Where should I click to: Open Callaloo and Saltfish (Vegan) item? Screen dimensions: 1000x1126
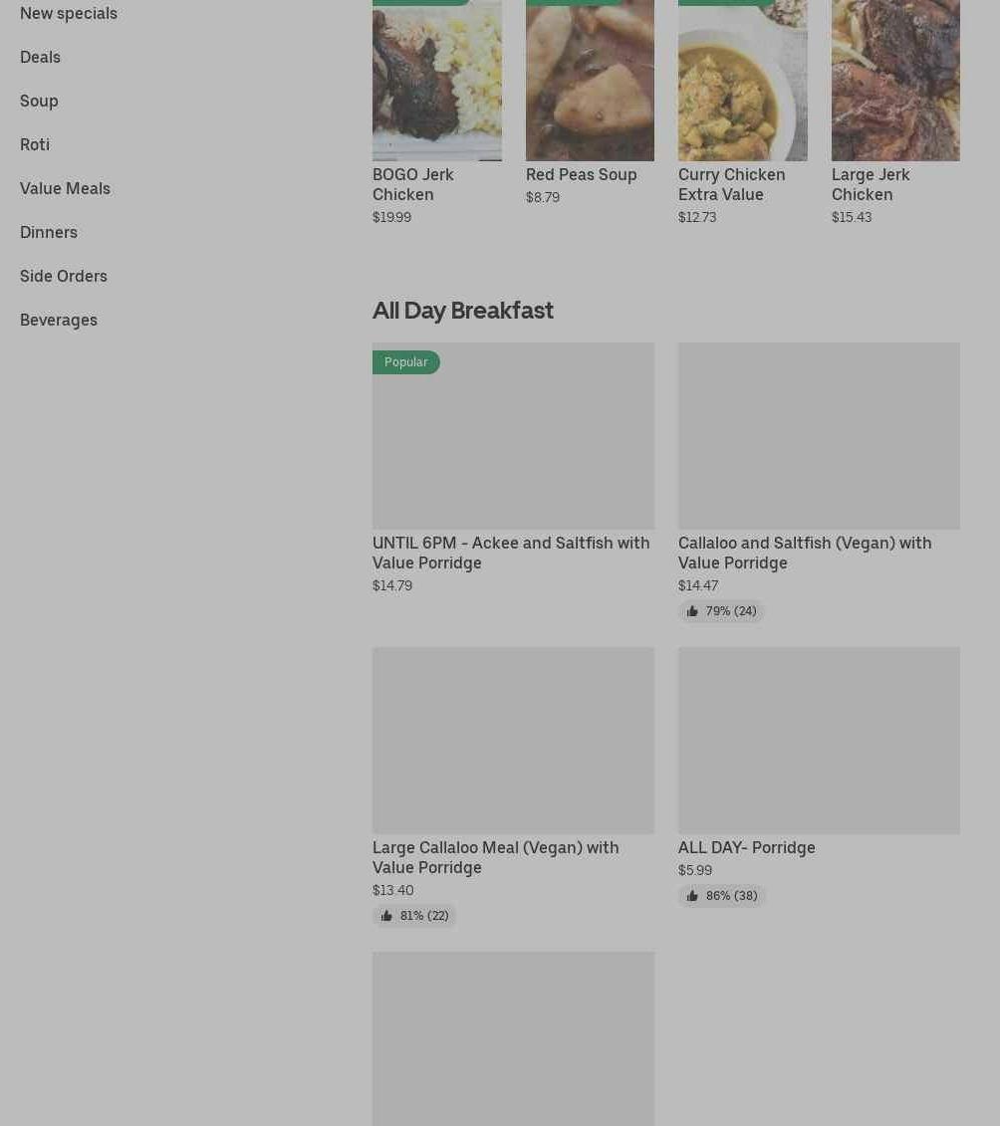tap(805, 553)
